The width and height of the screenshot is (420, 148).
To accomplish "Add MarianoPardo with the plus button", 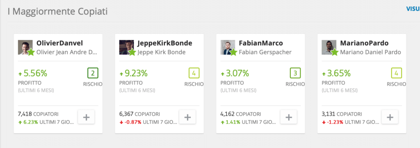I will [x=390, y=117].
